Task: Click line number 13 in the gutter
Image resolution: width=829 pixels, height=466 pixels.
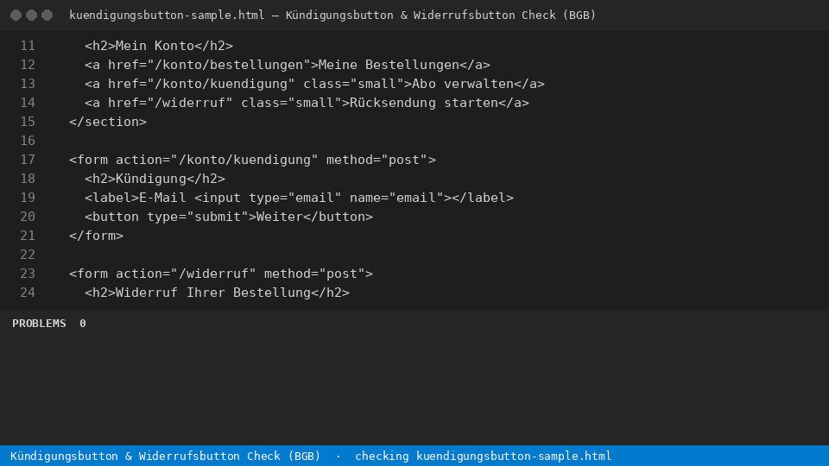Action: 28,84
